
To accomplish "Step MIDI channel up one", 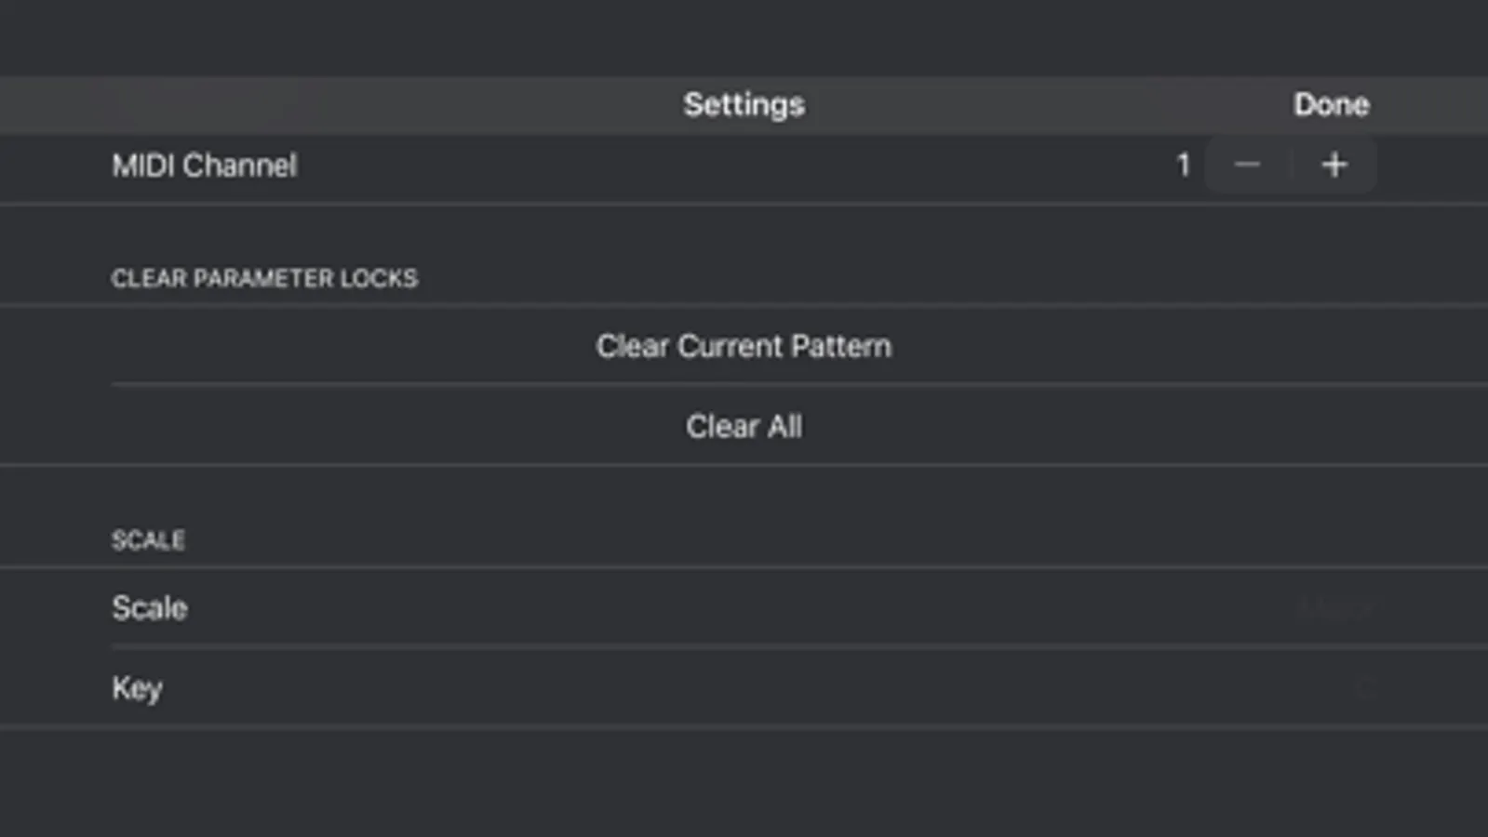I will point(1334,166).
